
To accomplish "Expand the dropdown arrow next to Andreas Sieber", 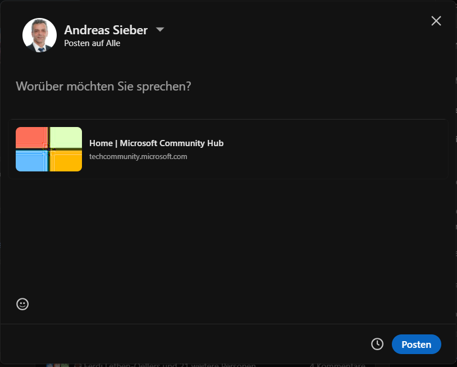I will [159, 29].
